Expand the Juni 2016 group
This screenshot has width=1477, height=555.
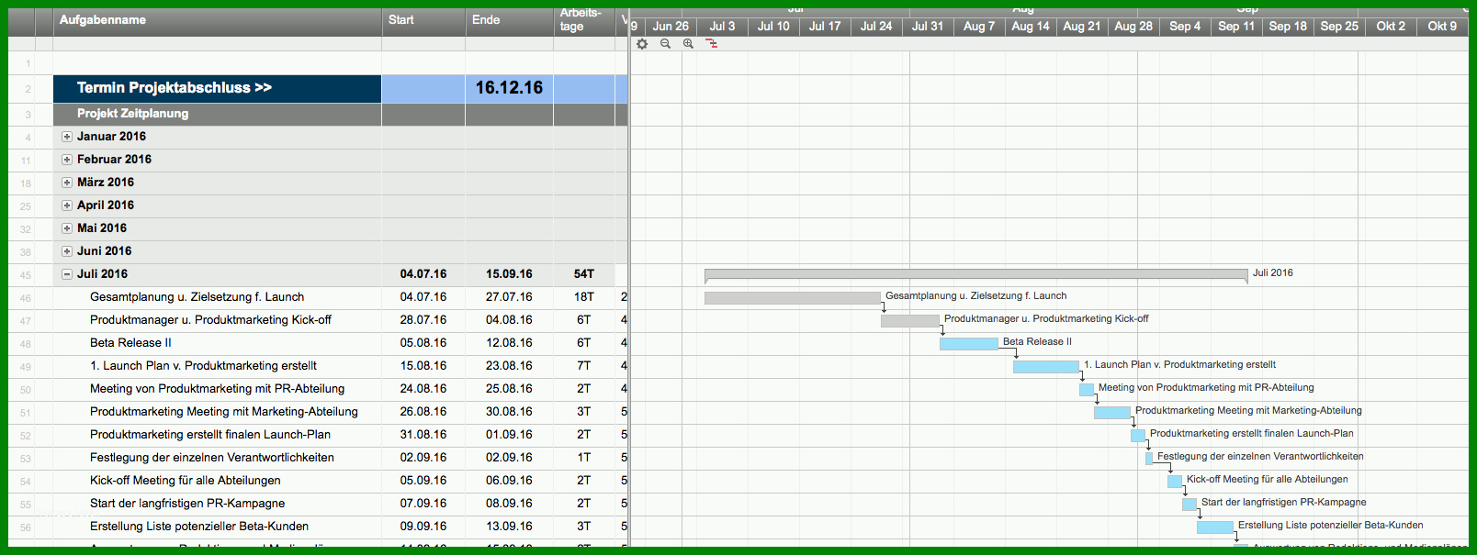click(67, 251)
